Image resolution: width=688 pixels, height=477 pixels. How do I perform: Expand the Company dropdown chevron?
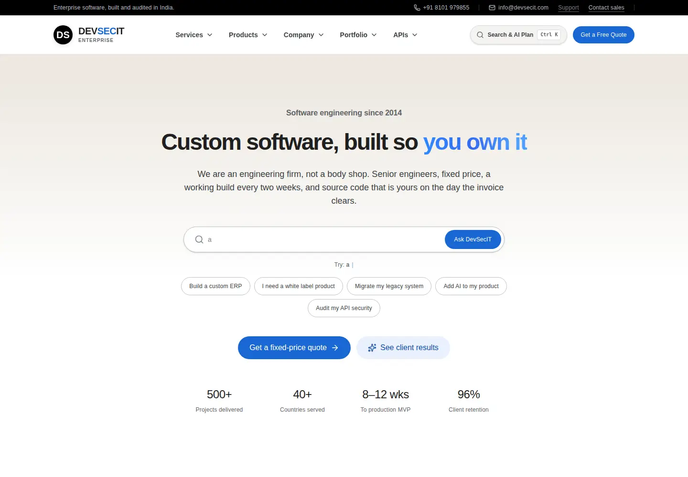tap(321, 35)
